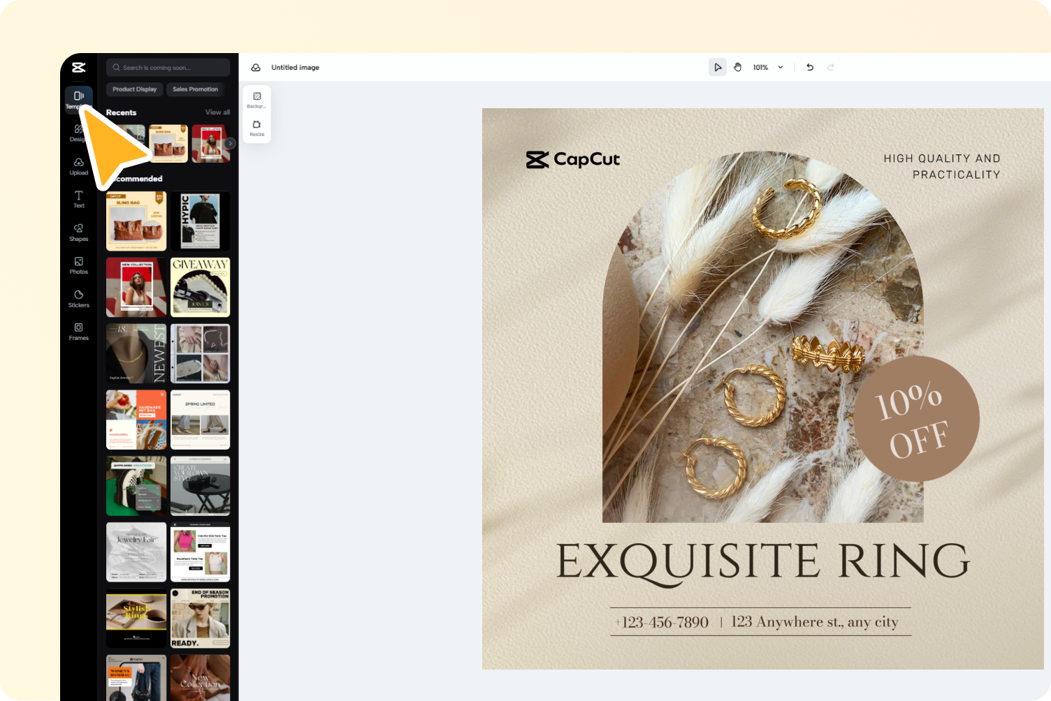Select the Sling Bag template under Recommended
Image resolution: width=1051 pixels, height=701 pixels.
pos(136,221)
